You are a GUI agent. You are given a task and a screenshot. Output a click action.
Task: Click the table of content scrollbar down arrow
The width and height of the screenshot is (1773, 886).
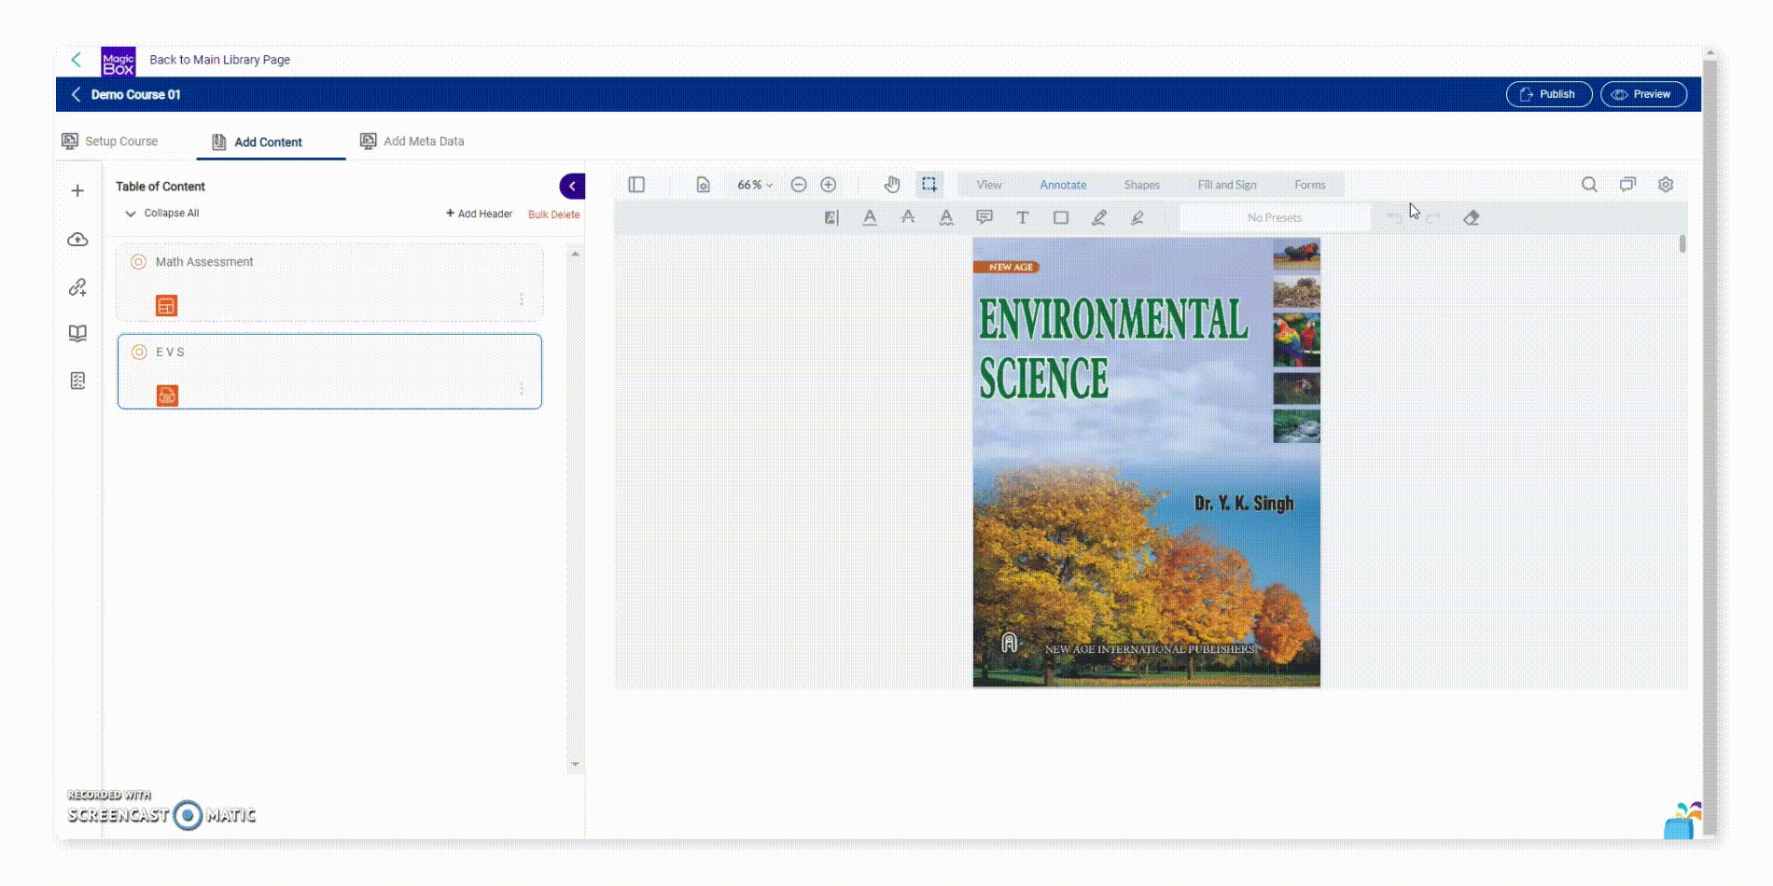tap(575, 764)
